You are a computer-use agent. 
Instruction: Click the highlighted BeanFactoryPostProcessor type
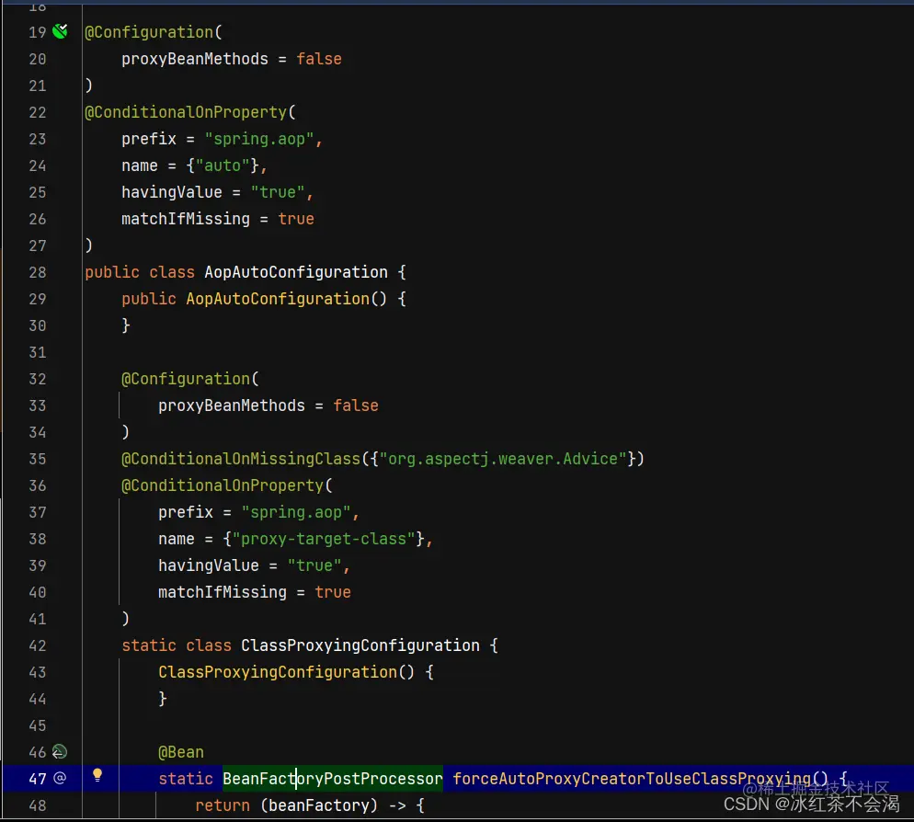tap(333, 779)
